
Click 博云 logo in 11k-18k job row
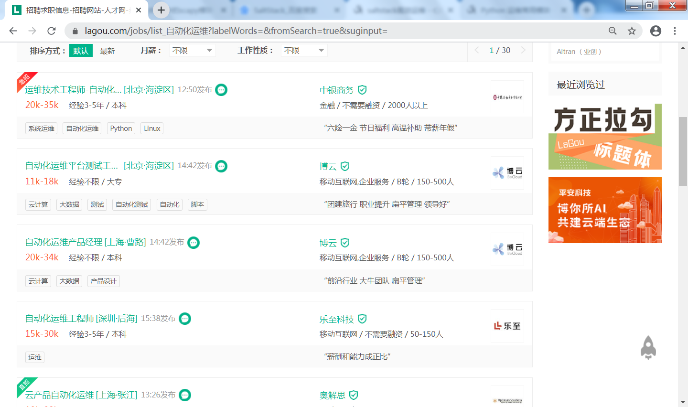click(507, 173)
